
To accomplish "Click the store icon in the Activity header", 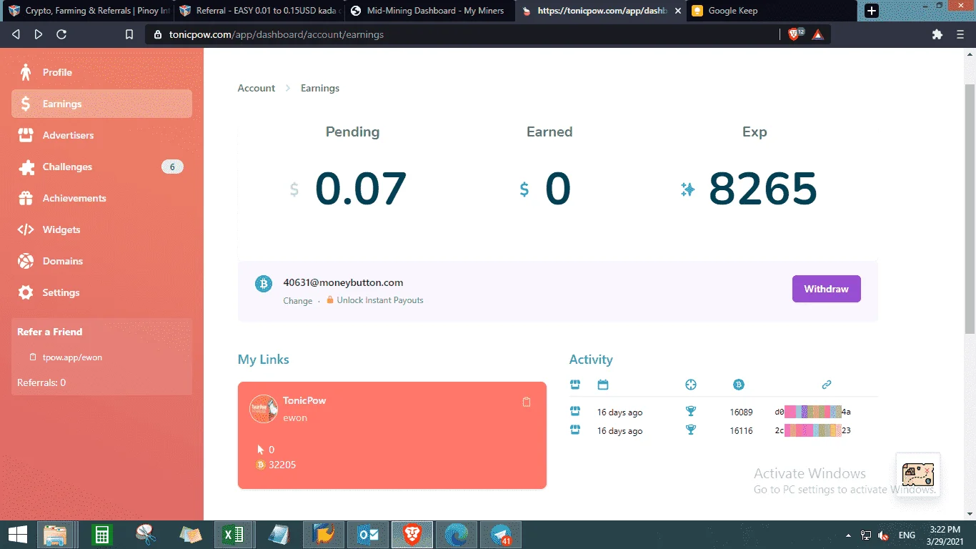I will tap(575, 385).
